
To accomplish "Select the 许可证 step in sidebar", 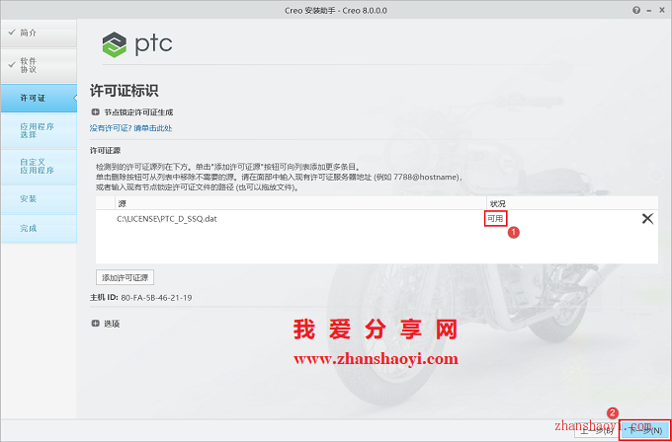I will click(39, 98).
